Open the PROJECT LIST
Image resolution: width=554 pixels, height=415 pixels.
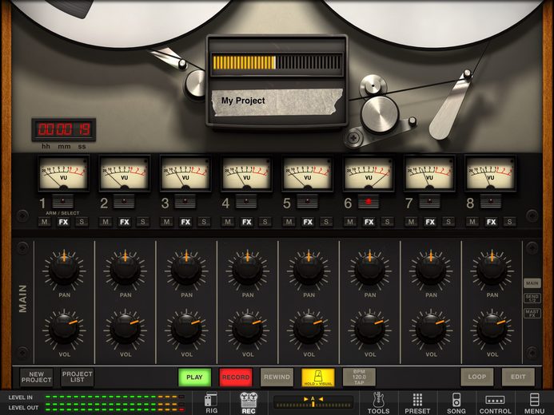click(78, 377)
